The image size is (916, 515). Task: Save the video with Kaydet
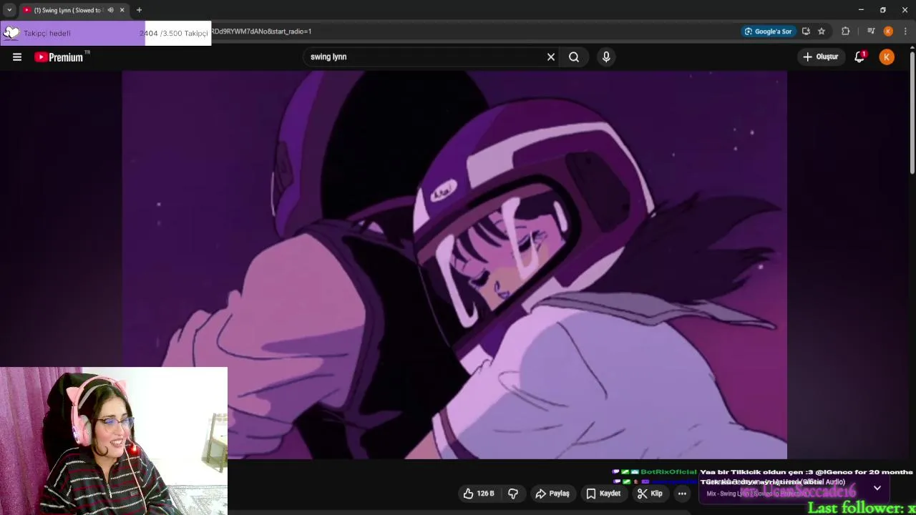pos(603,494)
